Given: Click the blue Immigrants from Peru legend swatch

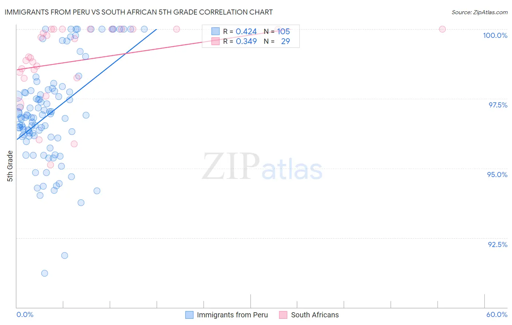Looking at the screenshot, I should pyautogui.click(x=189, y=315).
